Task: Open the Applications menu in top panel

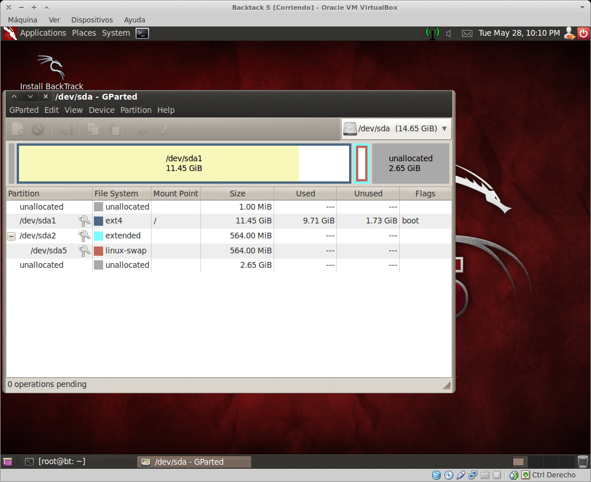Action: pos(43,33)
